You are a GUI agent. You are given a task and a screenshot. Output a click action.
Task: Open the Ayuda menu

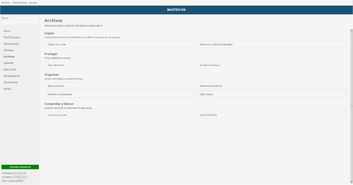pos(33,3)
